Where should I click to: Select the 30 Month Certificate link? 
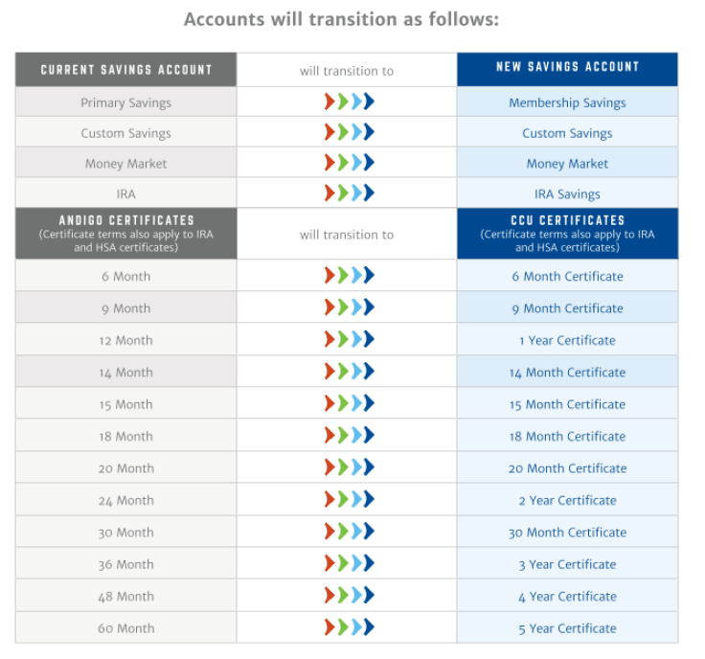pos(567,533)
